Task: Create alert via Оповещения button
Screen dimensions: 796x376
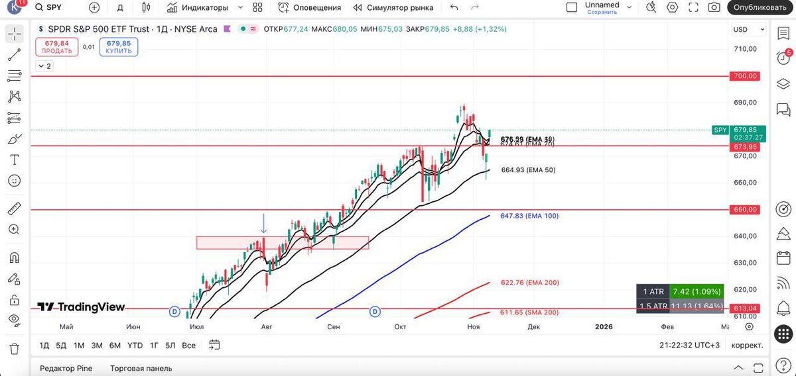Action: 310,7
